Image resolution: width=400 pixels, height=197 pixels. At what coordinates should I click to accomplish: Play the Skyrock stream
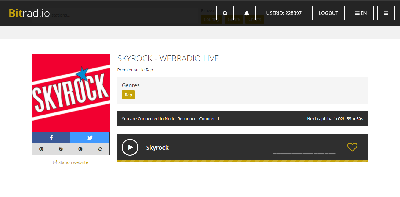130,147
